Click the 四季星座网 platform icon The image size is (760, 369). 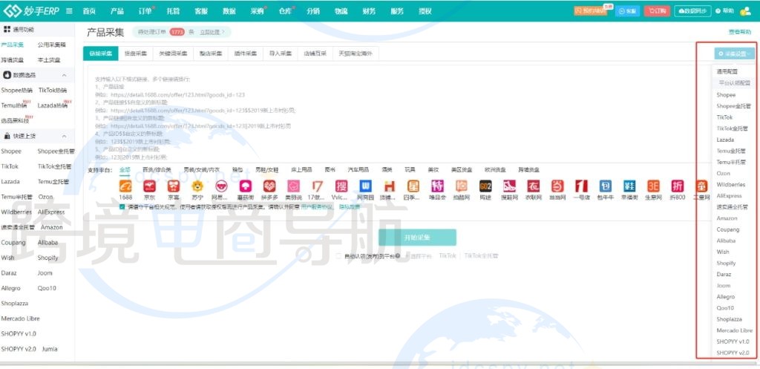[413, 186]
